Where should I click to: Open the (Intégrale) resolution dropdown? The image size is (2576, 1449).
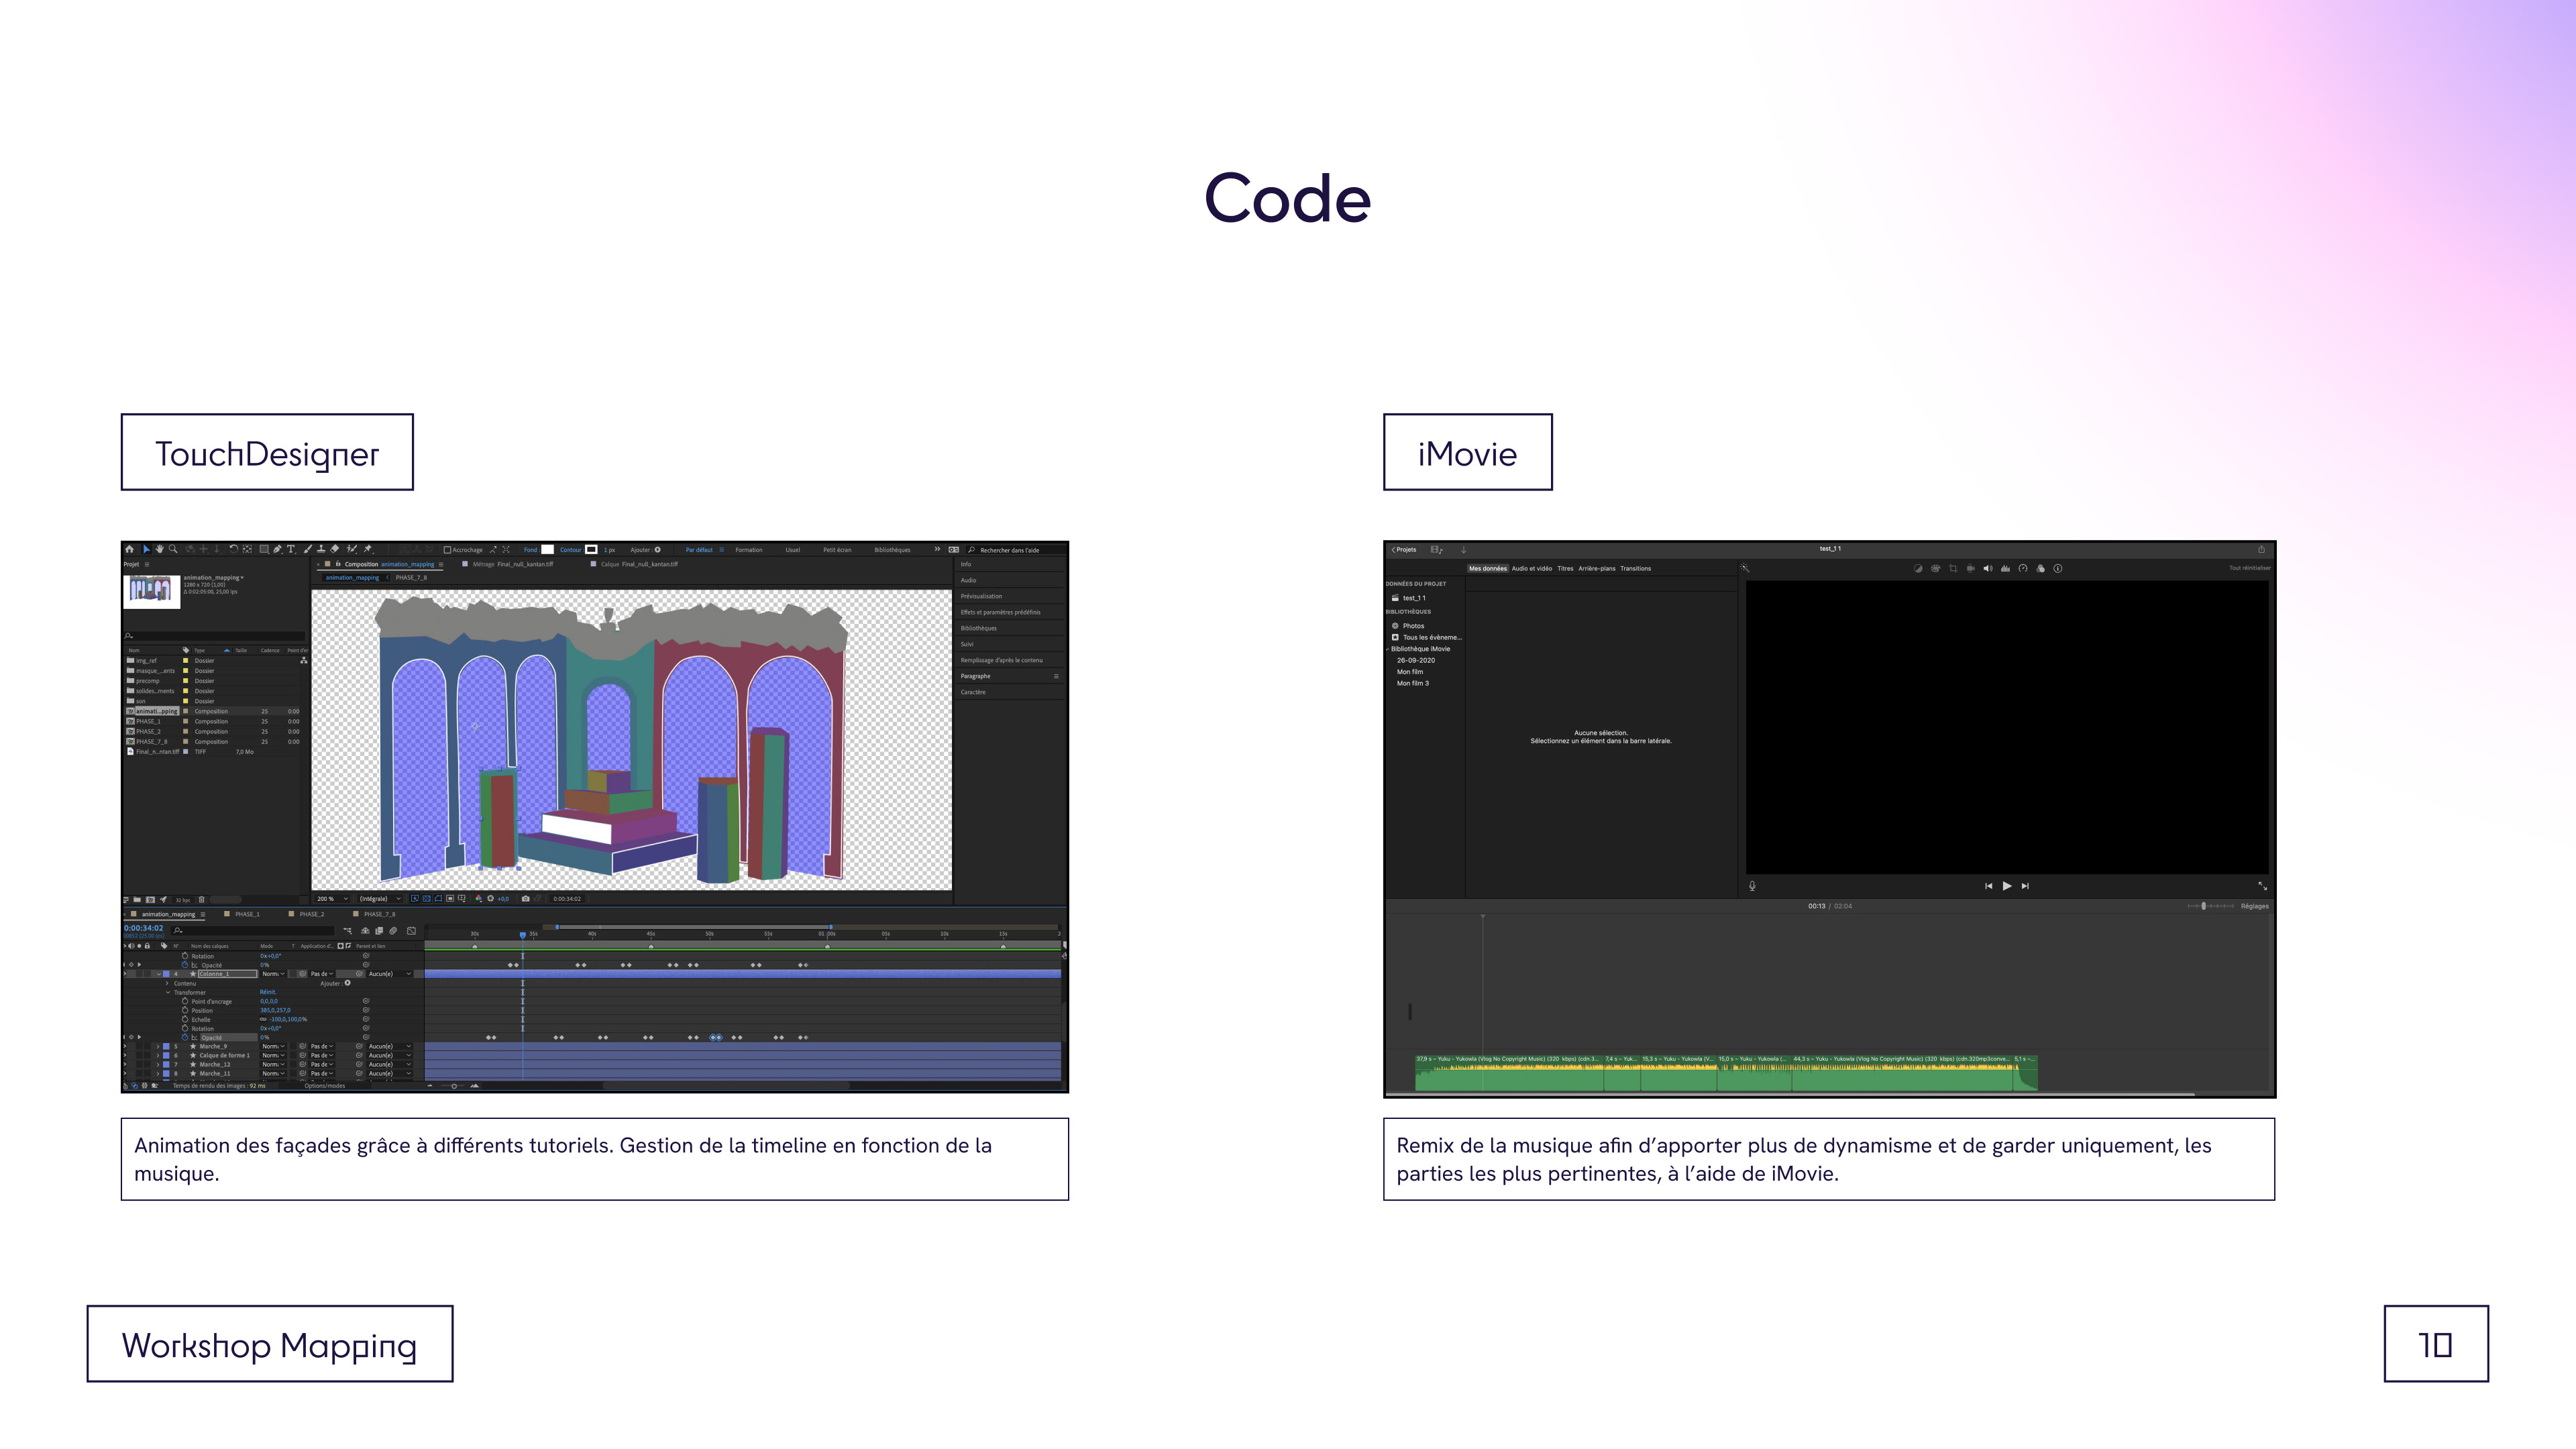380,899
